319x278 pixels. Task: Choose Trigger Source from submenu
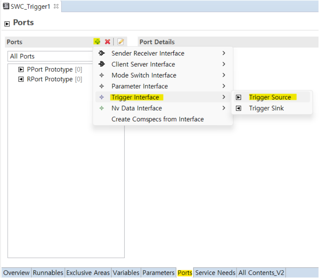tap(272, 97)
